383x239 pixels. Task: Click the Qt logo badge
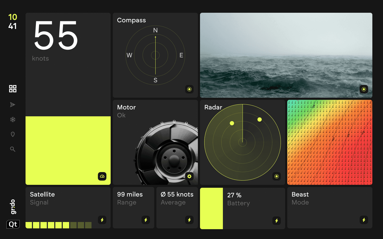point(13,224)
